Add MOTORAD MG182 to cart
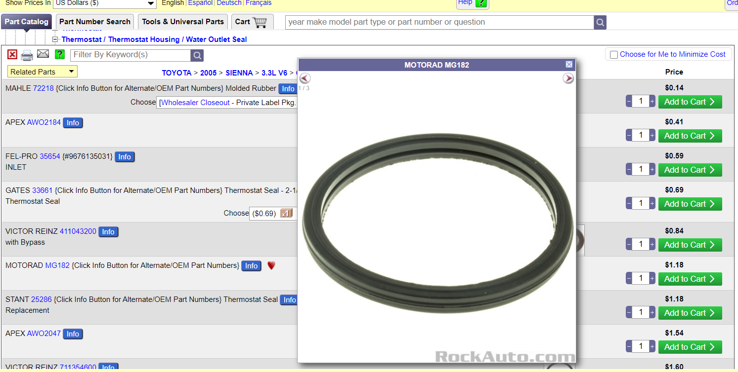The image size is (738, 372). (690, 279)
